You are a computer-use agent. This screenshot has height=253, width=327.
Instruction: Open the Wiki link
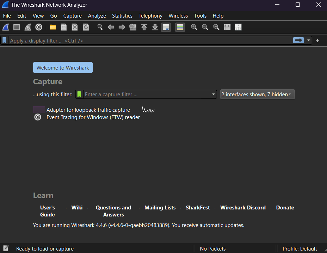pyautogui.click(x=77, y=207)
